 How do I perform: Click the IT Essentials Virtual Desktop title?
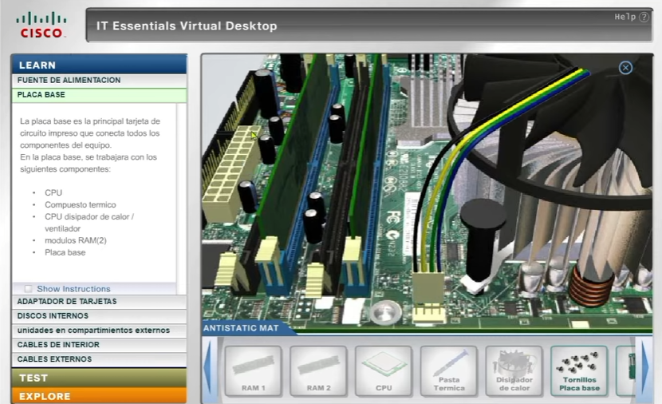tap(187, 26)
